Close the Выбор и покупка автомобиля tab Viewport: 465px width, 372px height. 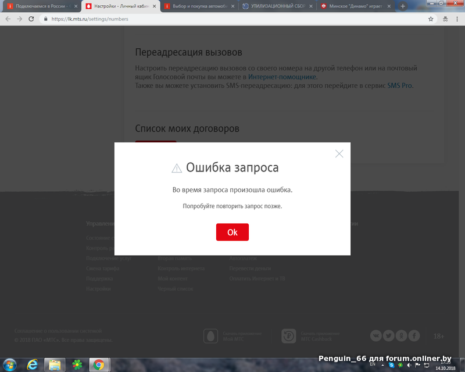tap(233, 6)
